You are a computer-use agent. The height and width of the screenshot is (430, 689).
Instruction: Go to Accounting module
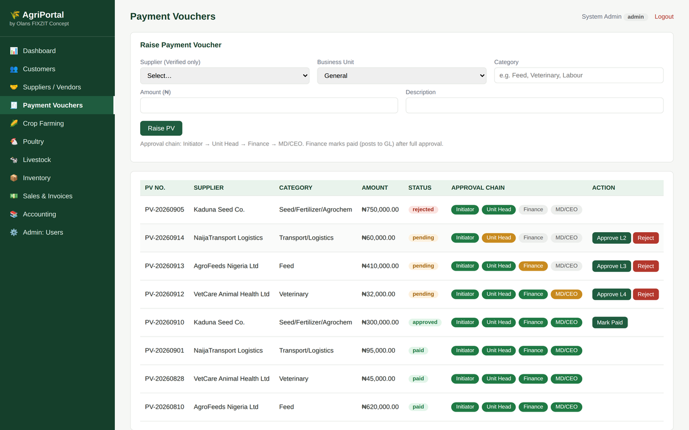tap(57, 214)
